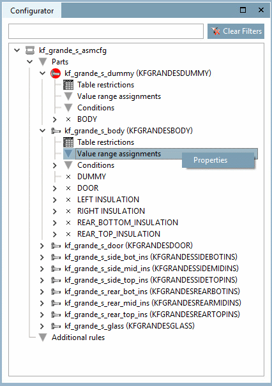Viewport: 272px width, 386px height.
Task: Collapse the kf_grande_s_dummy part node
Action: [x=43, y=73]
